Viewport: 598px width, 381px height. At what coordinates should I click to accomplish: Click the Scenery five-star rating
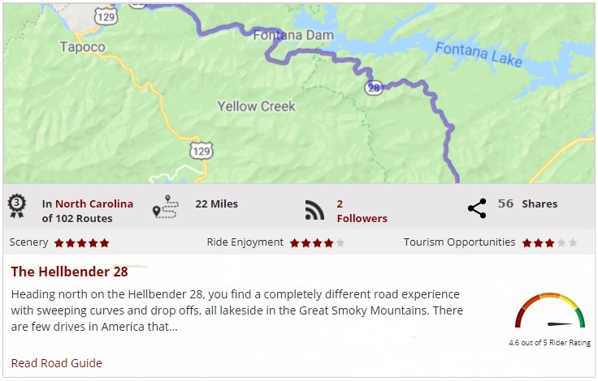click(81, 242)
